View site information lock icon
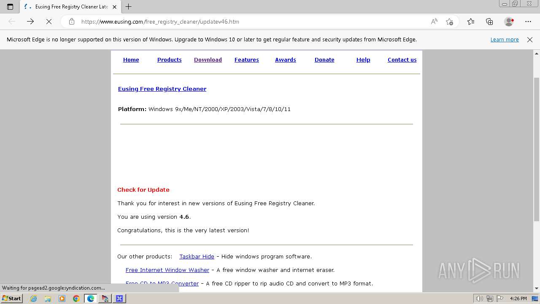 click(x=72, y=22)
